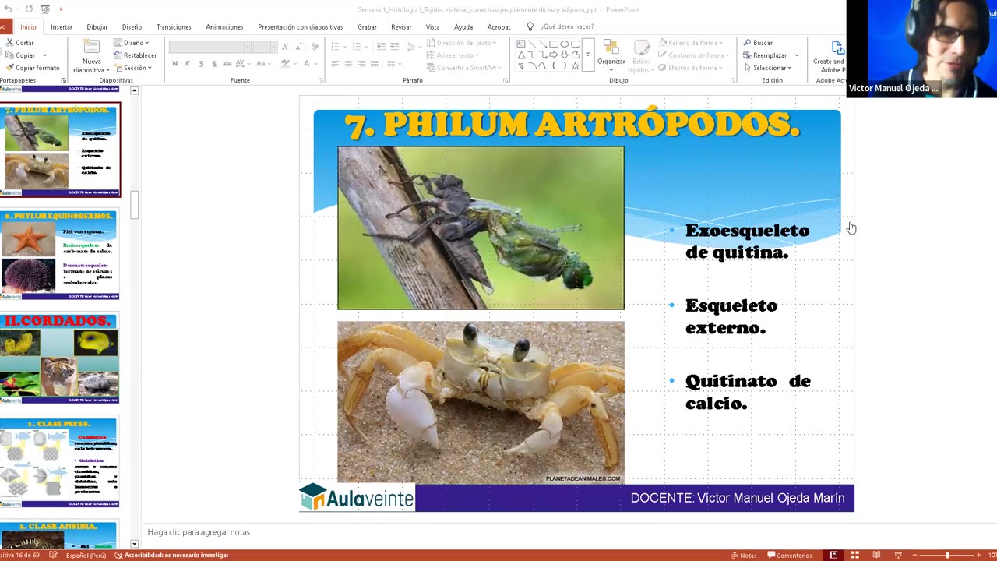Click the zoom slider handle
The height and width of the screenshot is (561, 997).
click(x=947, y=555)
